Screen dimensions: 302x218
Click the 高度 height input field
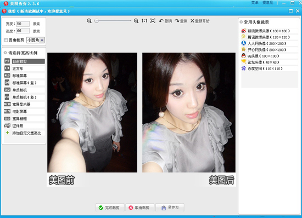pos(23,31)
